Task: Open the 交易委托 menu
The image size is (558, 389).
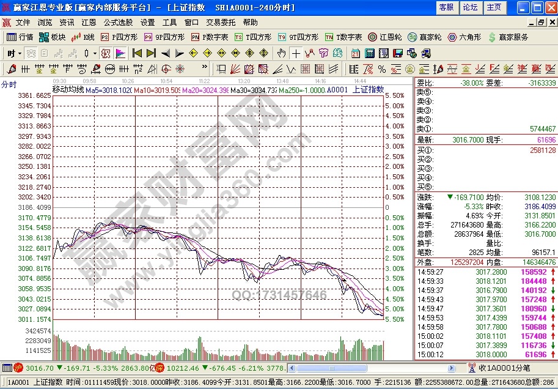Action: tap(220, 22)
